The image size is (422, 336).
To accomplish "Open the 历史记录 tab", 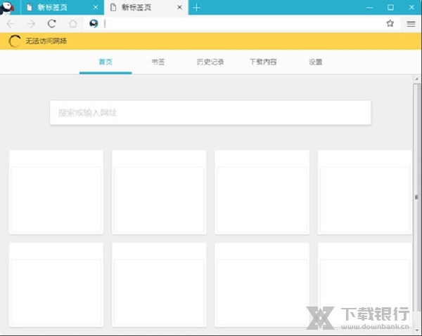I will click(x=210, y=62).
